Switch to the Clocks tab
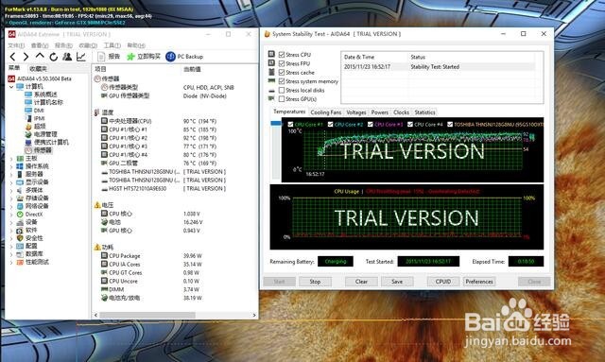This screenshot has width=605, height=362. pos(401,112)
